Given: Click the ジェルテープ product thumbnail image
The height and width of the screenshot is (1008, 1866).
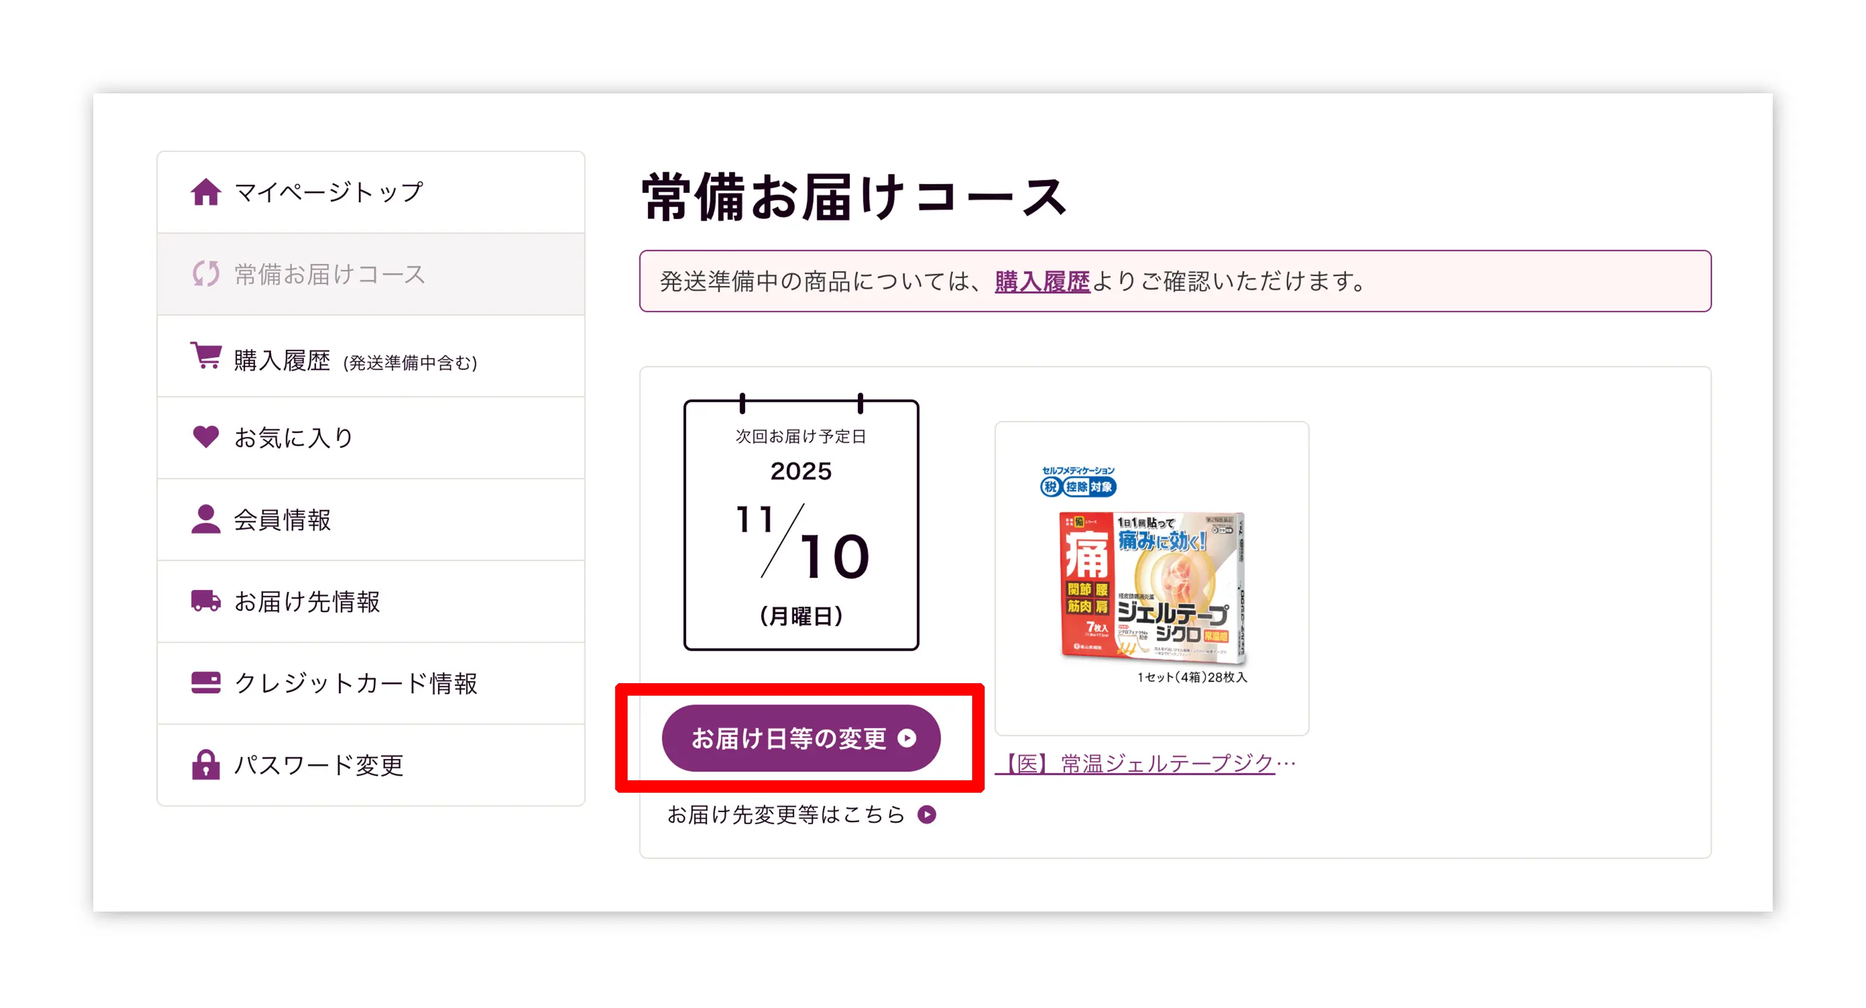Looking at the screenshot, I should pos(1152,578).
